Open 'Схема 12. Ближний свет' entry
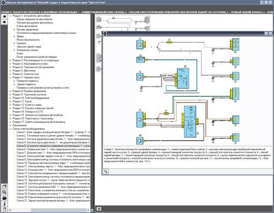 coord(53,170)
